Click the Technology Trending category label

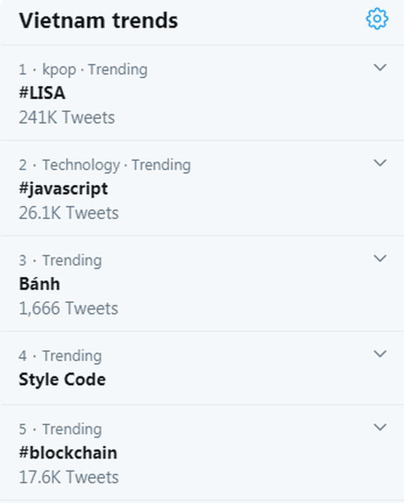pos(116,165)
